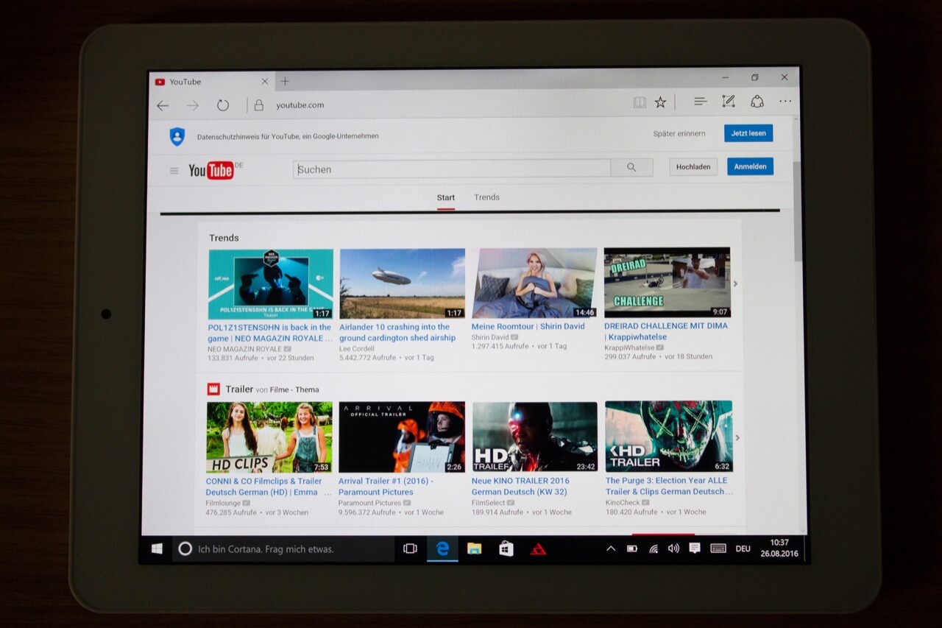The height and width of the screenshot is (628, 942).
Task: Open Edge Hub lines icon
Action: coord(700,102)
